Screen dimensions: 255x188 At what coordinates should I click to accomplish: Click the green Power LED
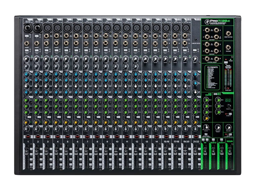point(231,60)
